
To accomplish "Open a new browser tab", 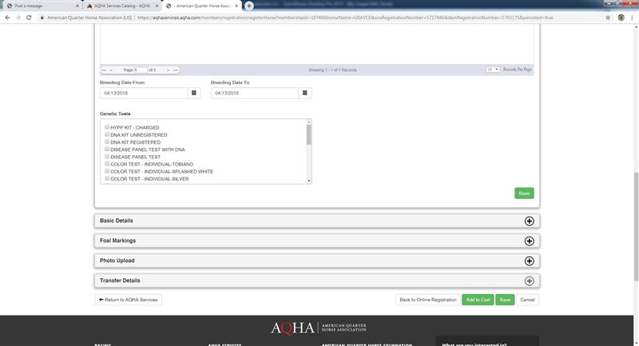I will (249, 6).
